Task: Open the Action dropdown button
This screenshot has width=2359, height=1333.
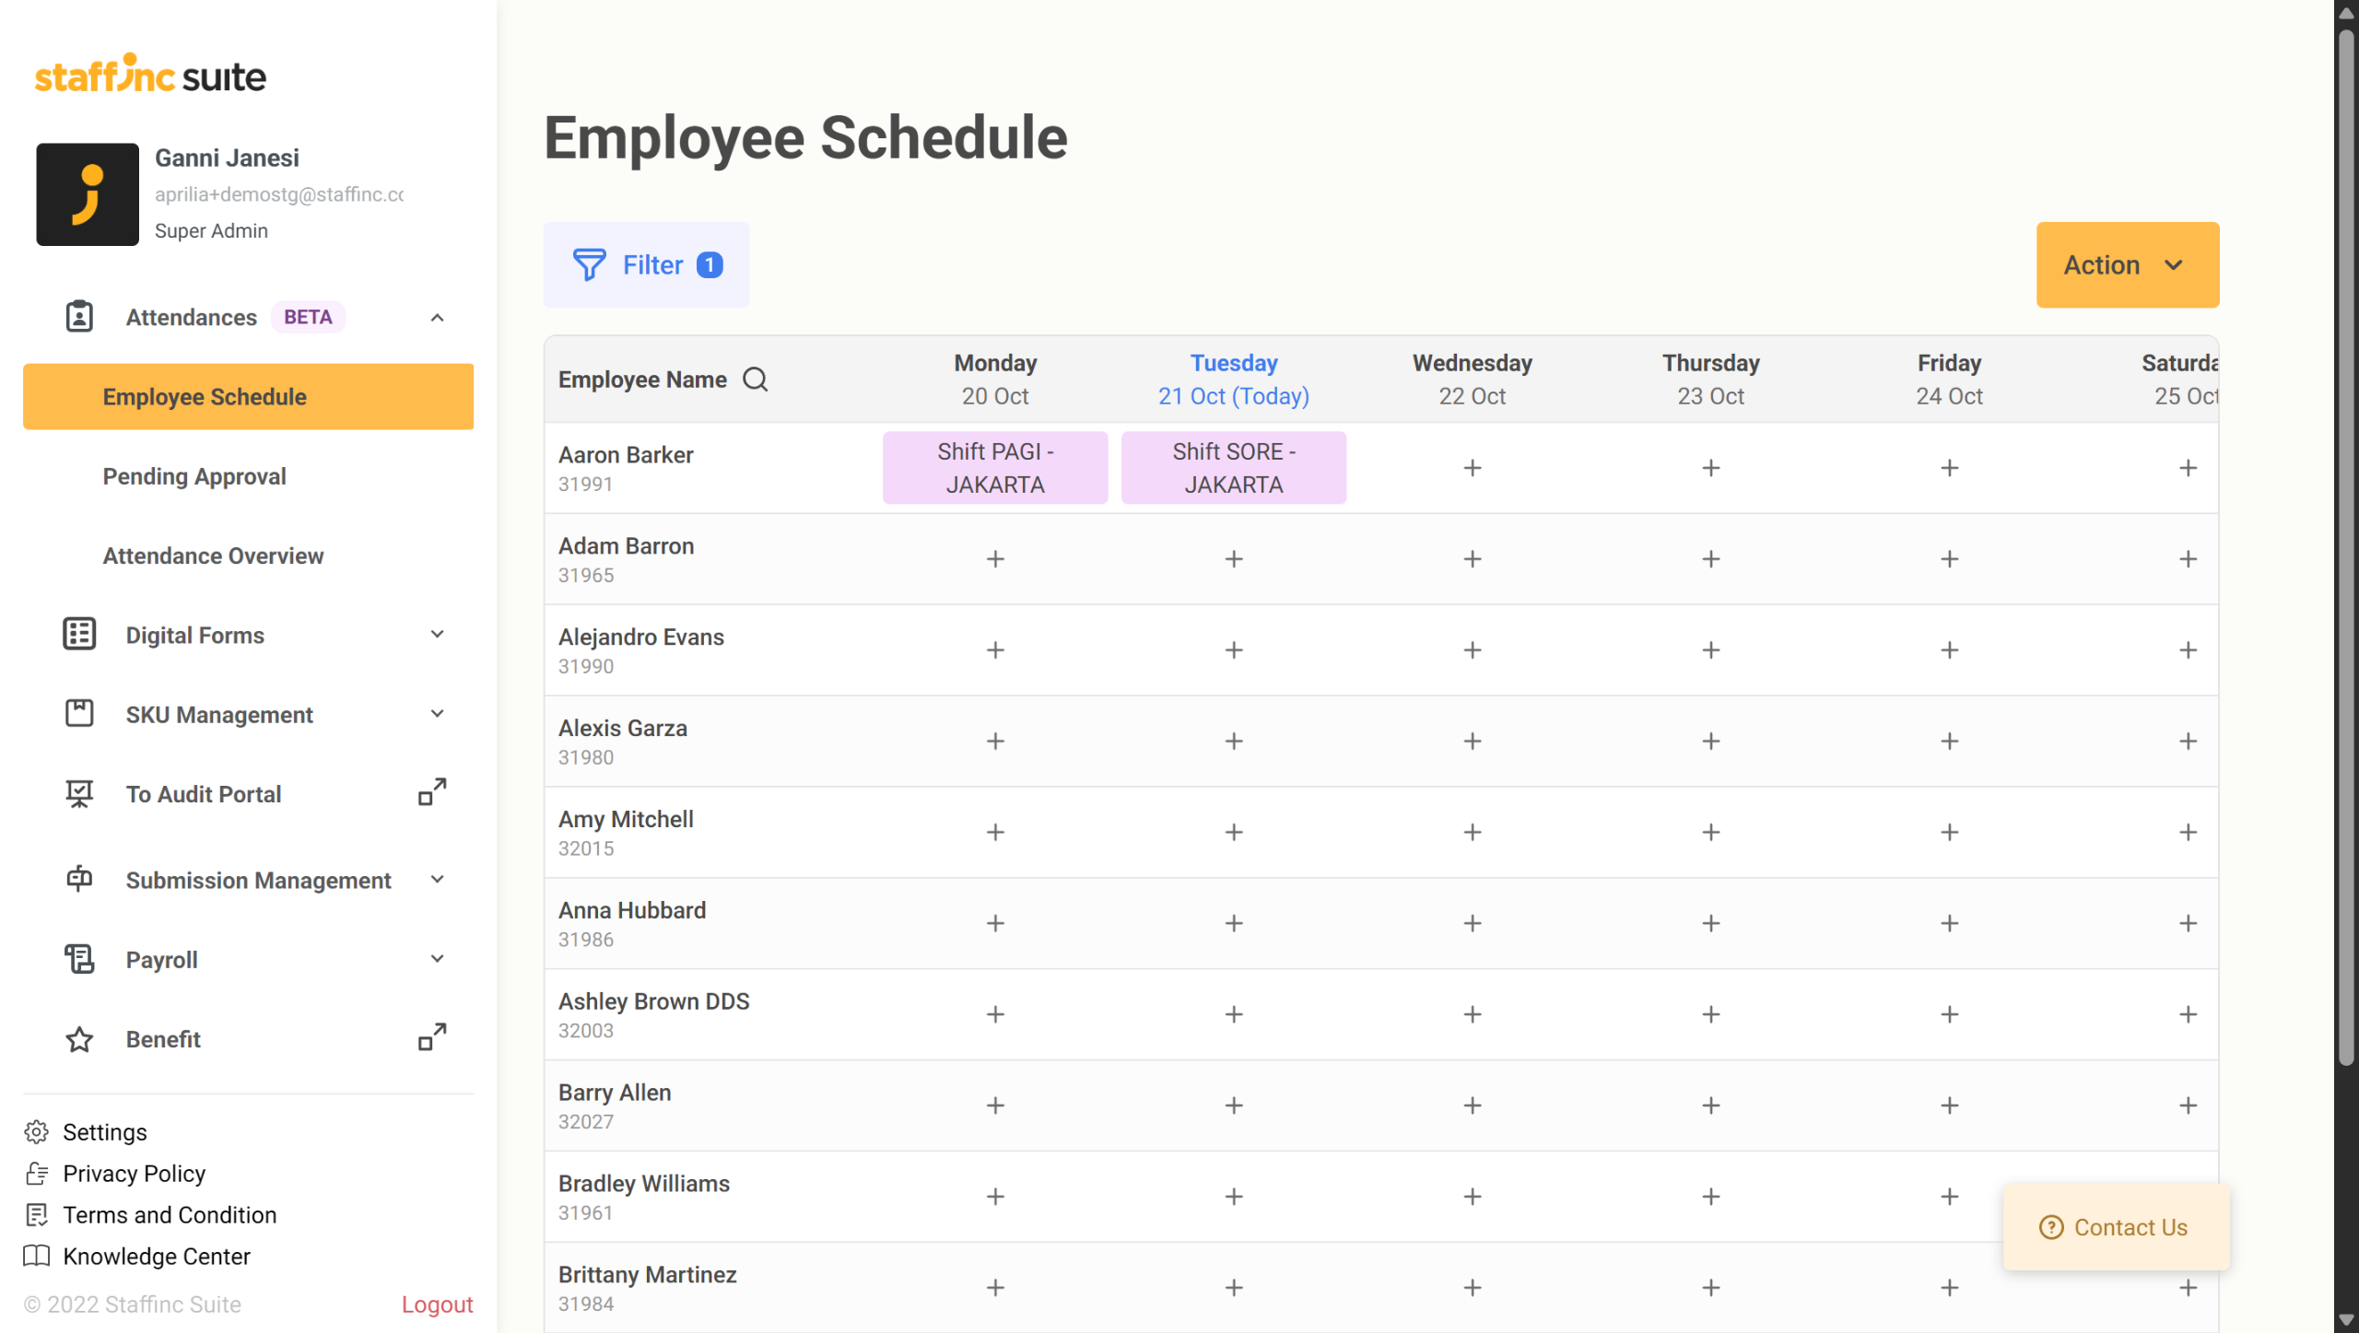Action: [2127, 265]
